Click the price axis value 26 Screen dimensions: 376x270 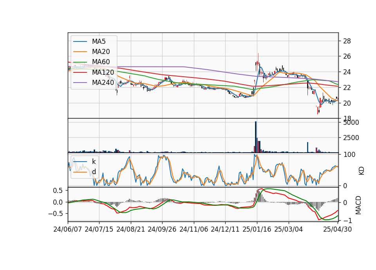click(x=347, y=56)
